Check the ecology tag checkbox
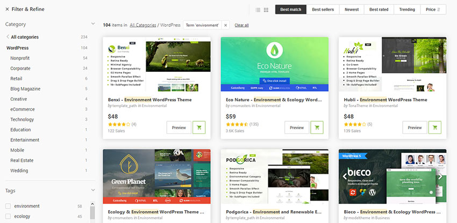Viewport: 457px width, 223px height. (x=8, y=217)
